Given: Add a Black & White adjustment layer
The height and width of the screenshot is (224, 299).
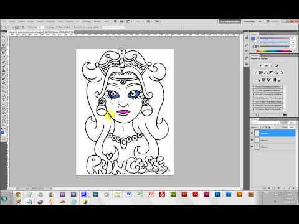Looking at the screenshot, I should [x=271, y=73].
